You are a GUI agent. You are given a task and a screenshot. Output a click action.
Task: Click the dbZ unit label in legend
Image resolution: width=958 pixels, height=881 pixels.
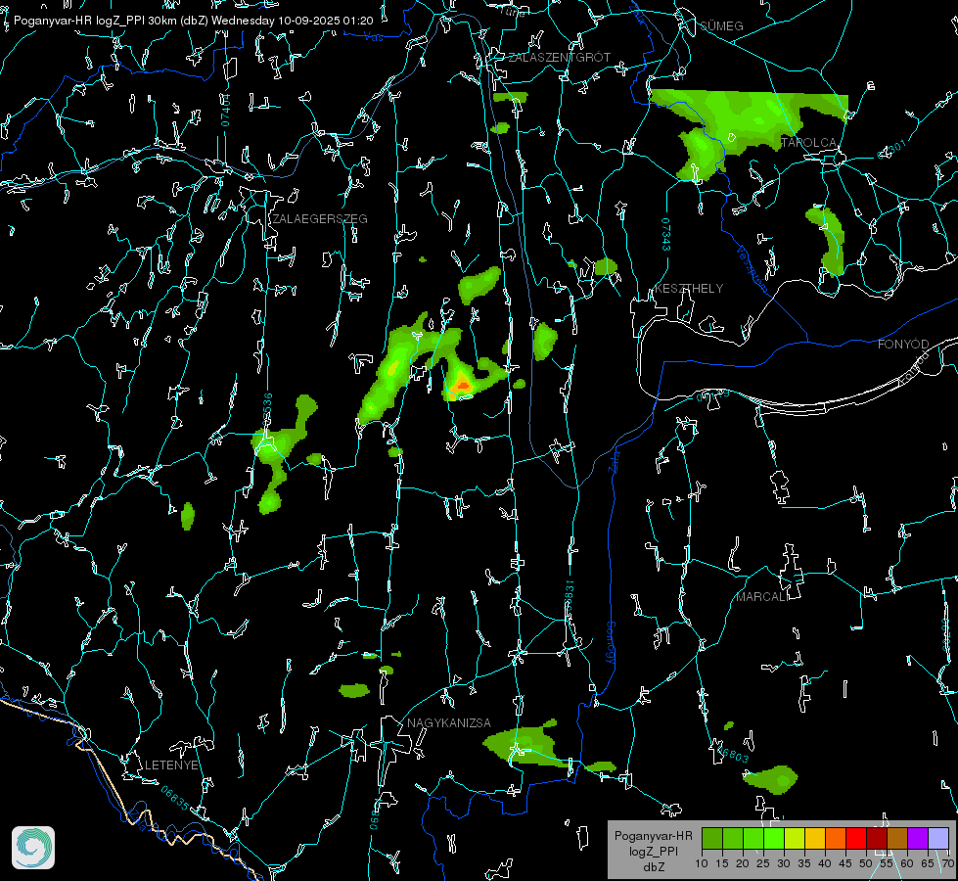pyautogui.click(x=654, y=867)
